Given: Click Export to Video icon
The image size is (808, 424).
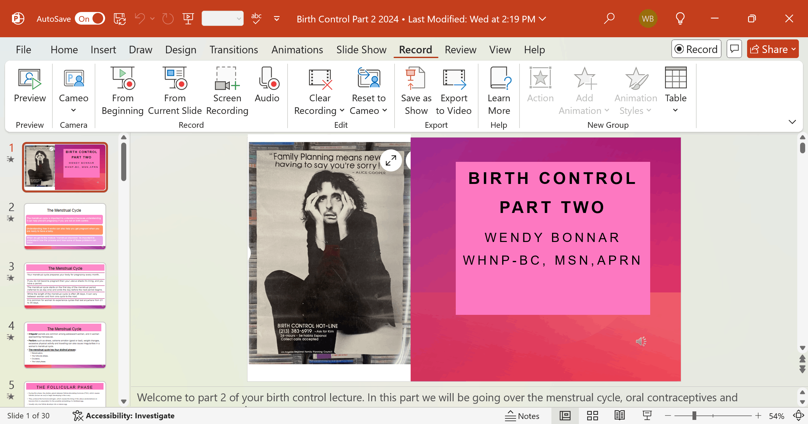Looking at the screenshot, I should pos(454,79).
